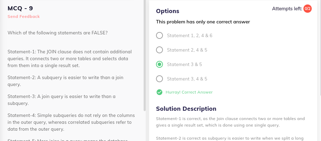Select the checked Statement 3 & 5 radio
The width and height of the screenshot is (321, 141).
point(159,64)
